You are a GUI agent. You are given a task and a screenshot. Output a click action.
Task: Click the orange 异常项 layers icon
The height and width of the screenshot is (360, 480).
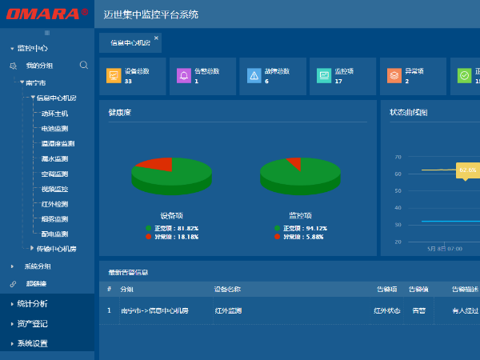[394, 76]
